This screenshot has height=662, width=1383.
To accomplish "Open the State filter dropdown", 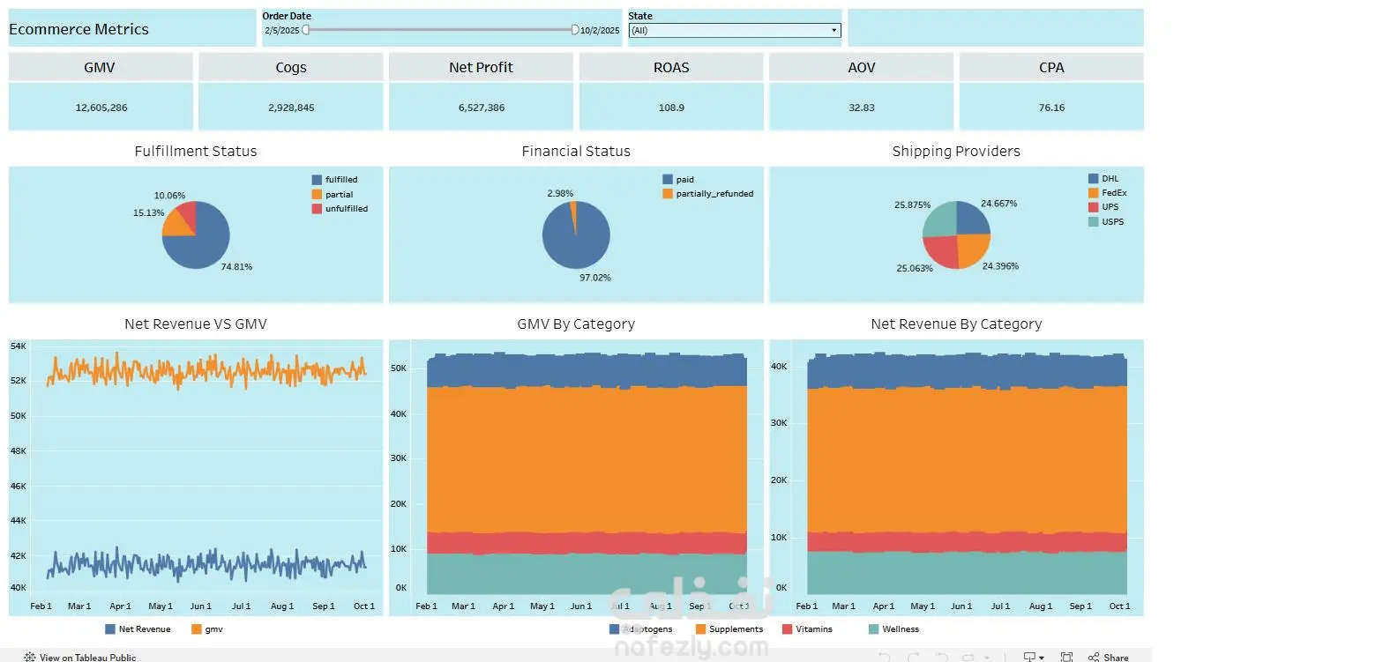I will tap(734, 30).
